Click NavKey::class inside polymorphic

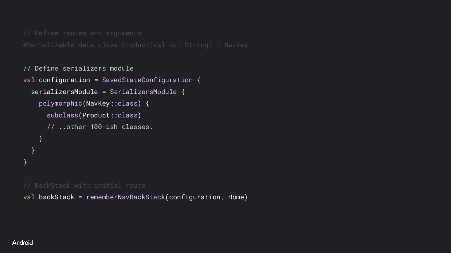[112, 103]
